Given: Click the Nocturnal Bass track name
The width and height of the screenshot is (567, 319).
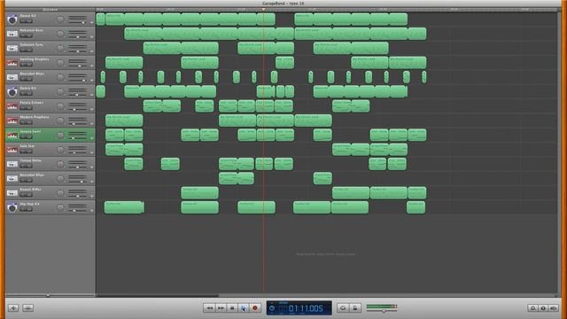Looking at the screenshot, I should point(32,30).
